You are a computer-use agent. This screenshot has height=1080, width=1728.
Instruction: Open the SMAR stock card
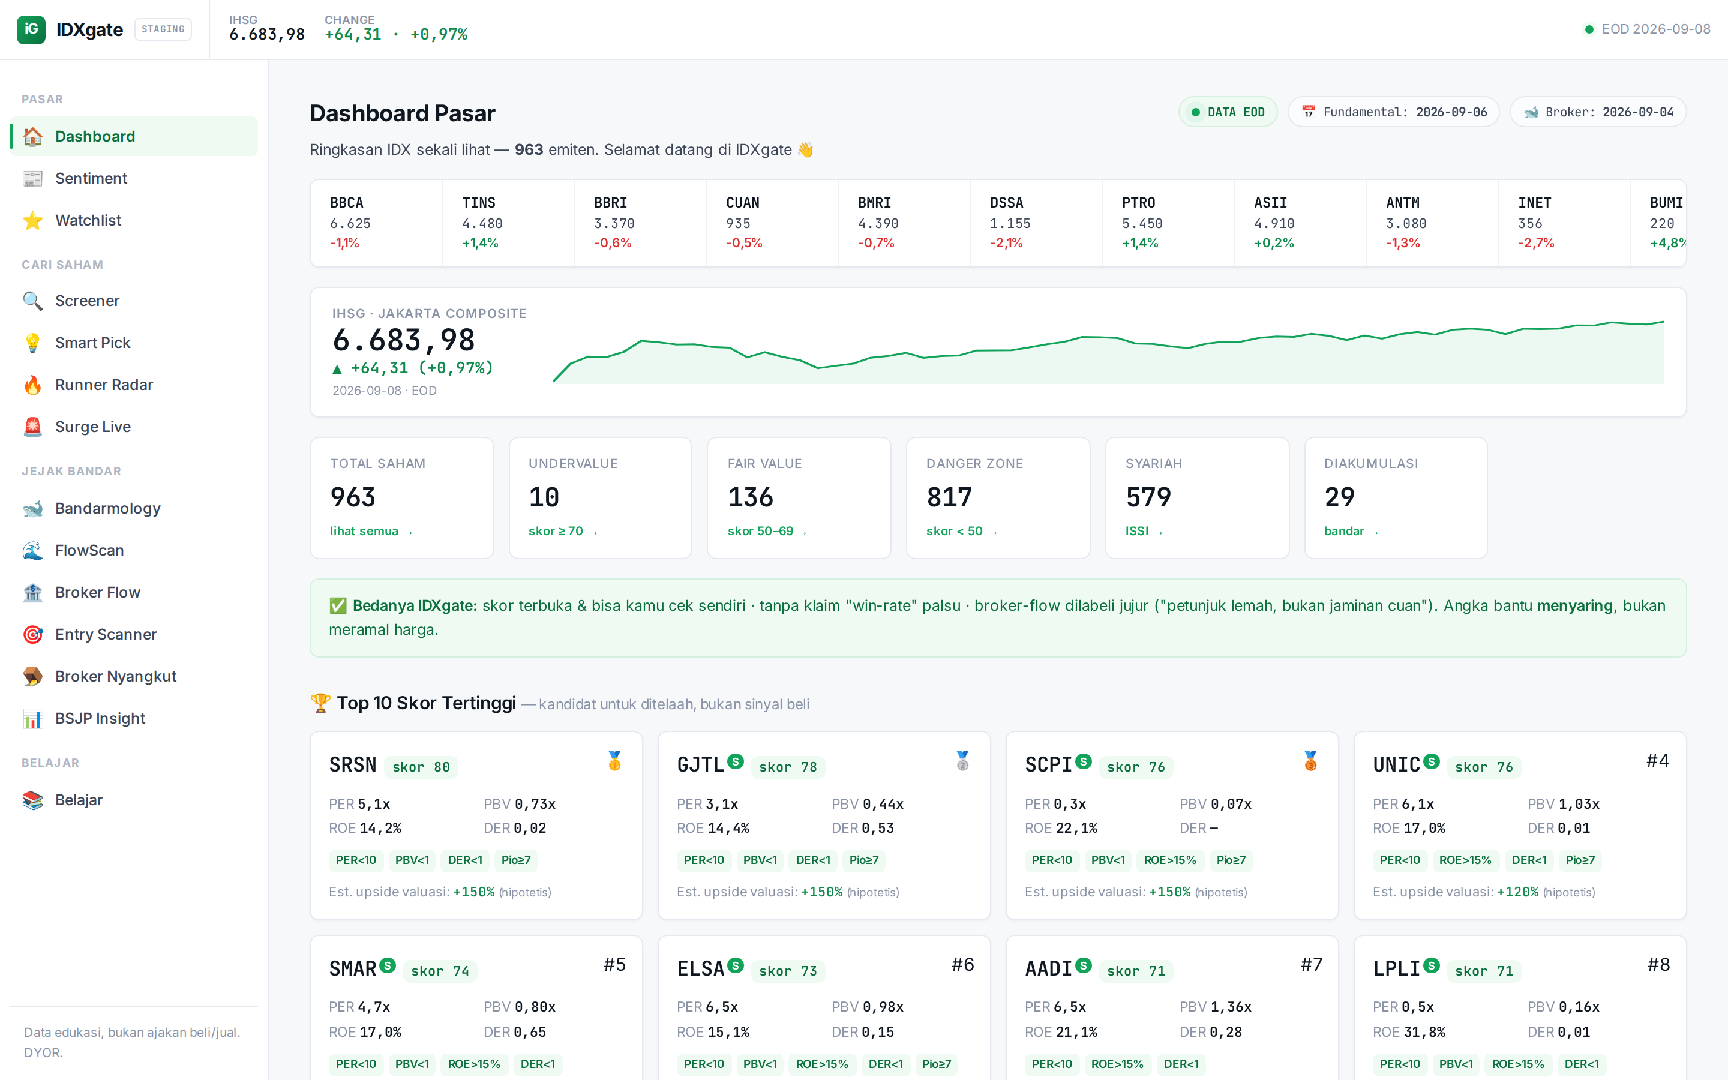pos(476,1008)
